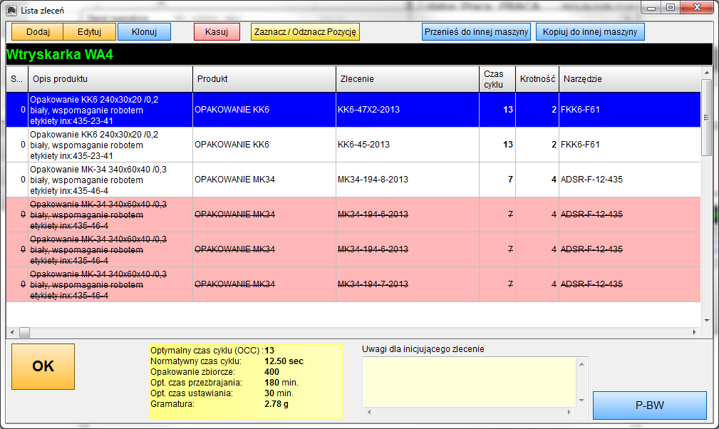Click Uwagi field scroll right arrow
Image resolution: width=719 pixels, height=429 pixels.
coord(569,412)
